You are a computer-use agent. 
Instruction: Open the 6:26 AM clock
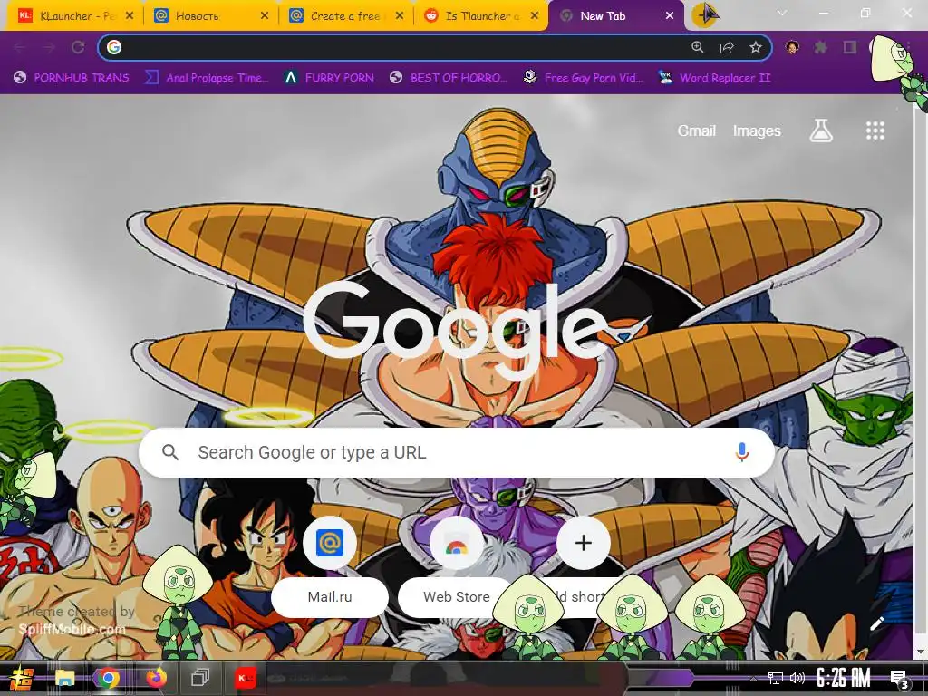coord(844,678)
